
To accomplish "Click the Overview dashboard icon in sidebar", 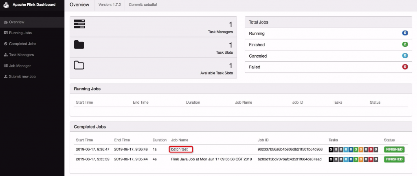I will [6, 22].
